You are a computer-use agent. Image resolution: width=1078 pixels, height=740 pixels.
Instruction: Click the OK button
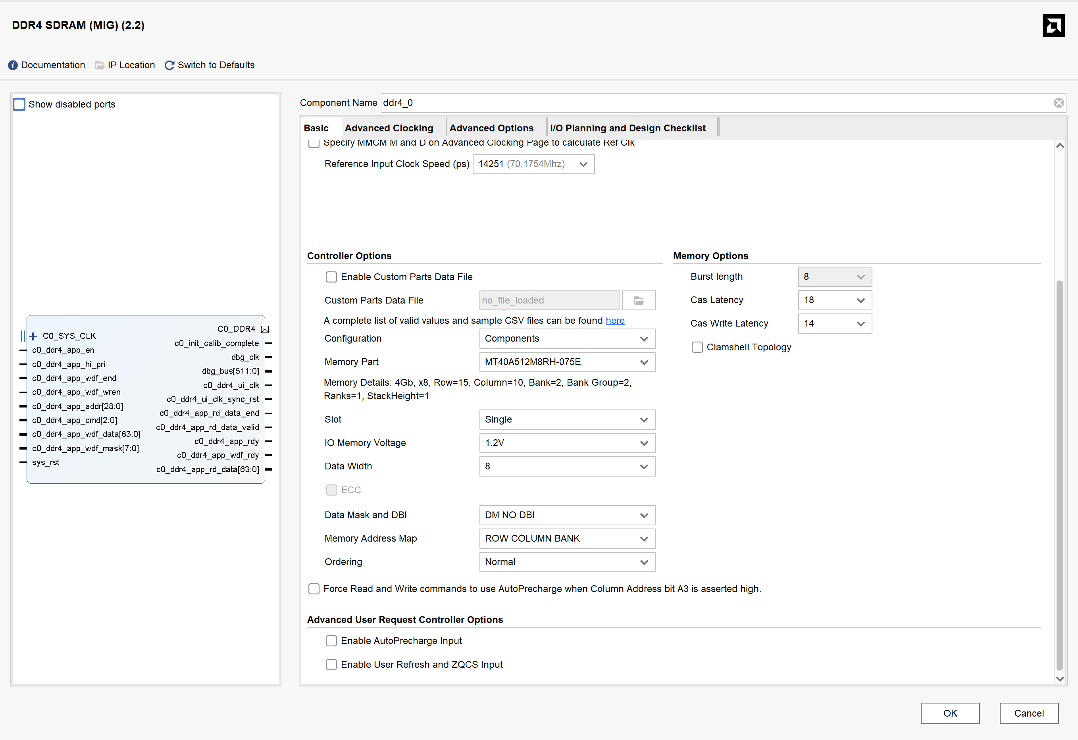949,713
